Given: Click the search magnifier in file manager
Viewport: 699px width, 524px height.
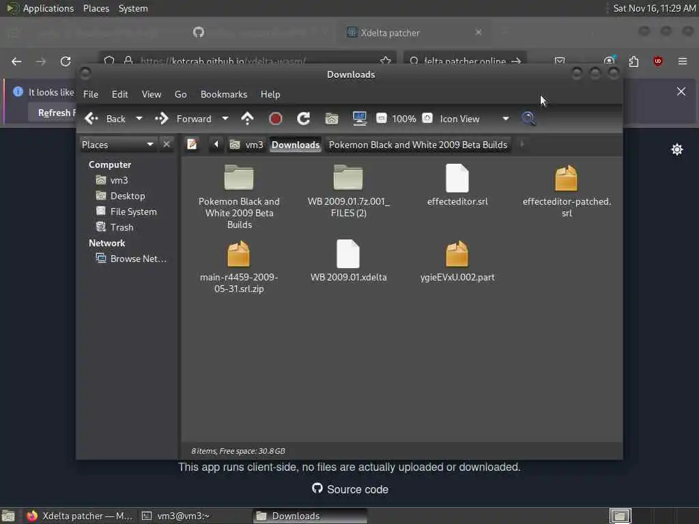Looking at the screenshot, I should [x=529, y=119].
